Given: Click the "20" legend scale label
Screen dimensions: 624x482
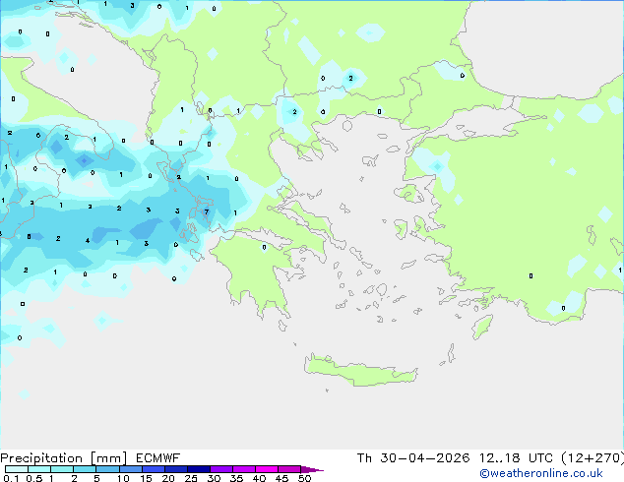Looking at the screenshot, I should [168, 478].
